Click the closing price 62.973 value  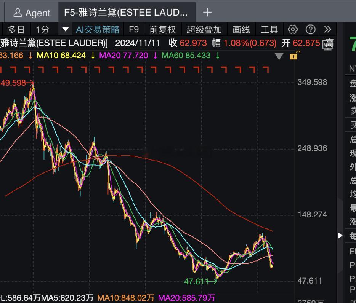pos(193,43)
